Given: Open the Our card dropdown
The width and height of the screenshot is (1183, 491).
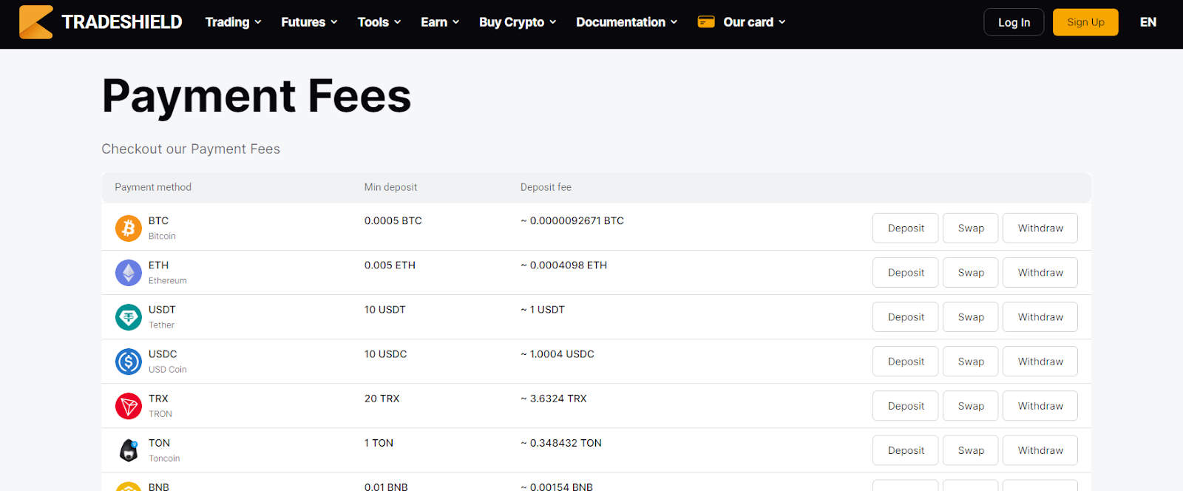Looking at the screenshot, I should pos(754,22).
